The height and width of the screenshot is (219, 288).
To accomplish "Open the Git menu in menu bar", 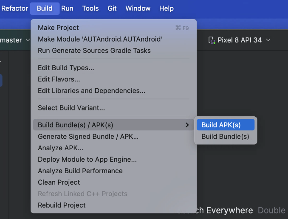I will point(112,8).
